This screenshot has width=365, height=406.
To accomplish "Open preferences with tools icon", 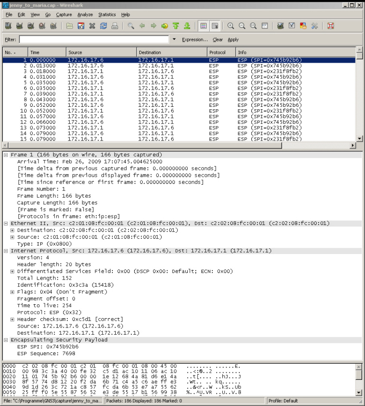I will click(x=315, y=26).
